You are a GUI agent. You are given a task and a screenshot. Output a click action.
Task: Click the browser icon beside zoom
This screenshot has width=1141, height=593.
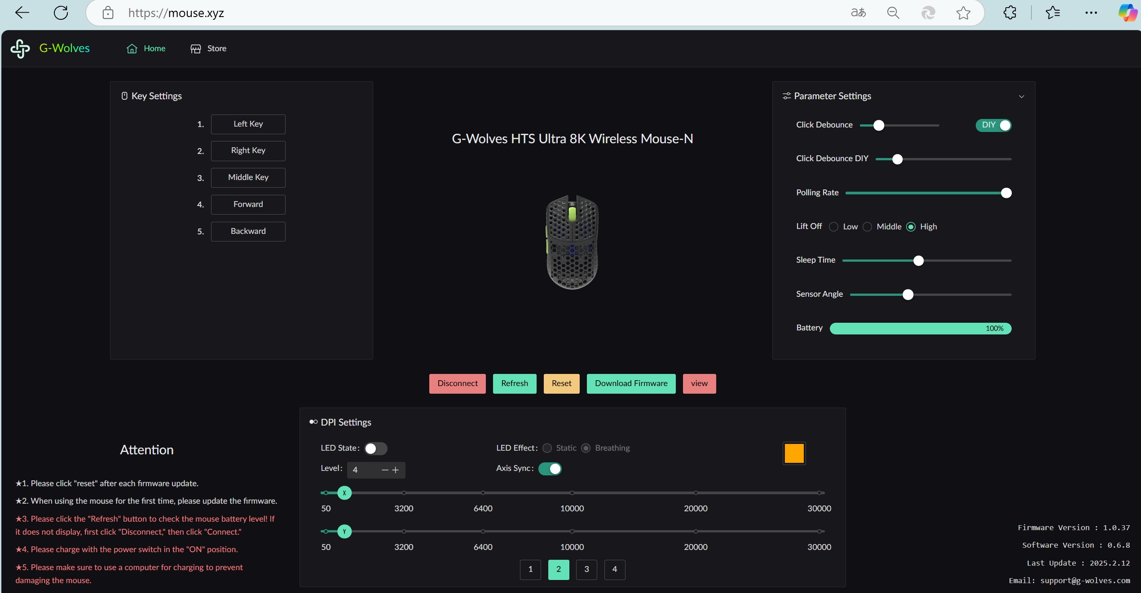pyautogui.click(x=928, y=13)
